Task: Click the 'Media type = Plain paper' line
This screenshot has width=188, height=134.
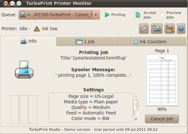Action: 91,102
